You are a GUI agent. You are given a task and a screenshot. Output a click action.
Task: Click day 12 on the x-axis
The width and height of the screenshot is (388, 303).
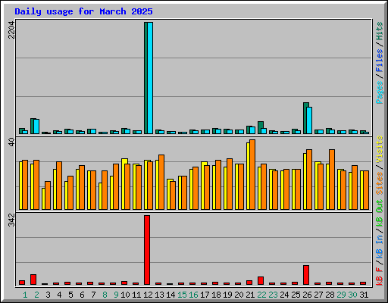[148, 295]
